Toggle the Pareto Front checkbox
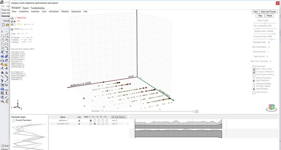The width and height of the screenshot is (281, 150). pyautogui.click(x=12, y=18)
